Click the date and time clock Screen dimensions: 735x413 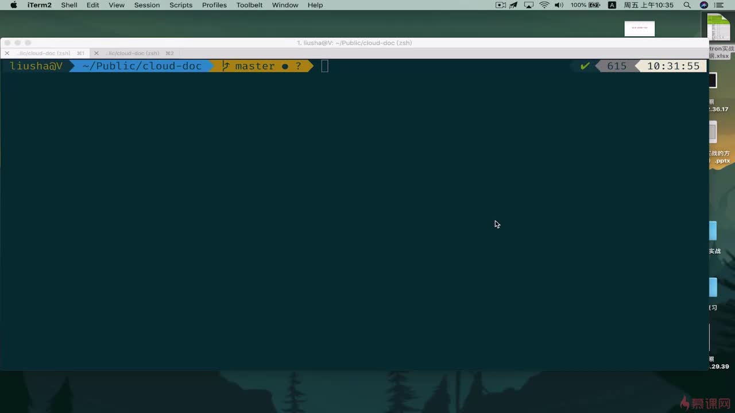tap(649, 5)
